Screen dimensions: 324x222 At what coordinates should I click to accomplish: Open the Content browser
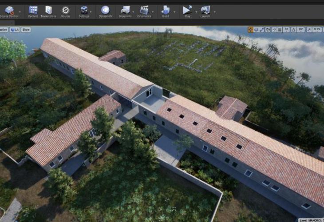click(x=33, y=11)
